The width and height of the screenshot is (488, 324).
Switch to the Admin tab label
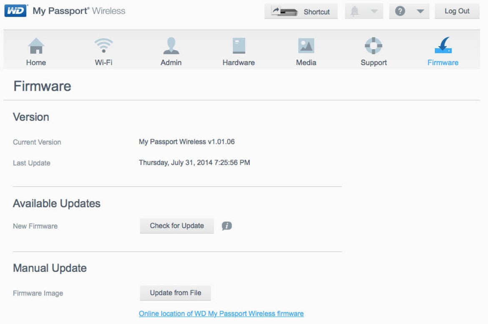tap(171, 63)
